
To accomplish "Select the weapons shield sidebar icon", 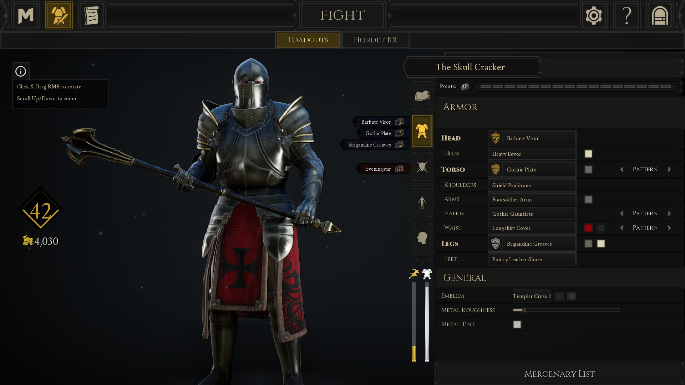I will pos(422,166).
